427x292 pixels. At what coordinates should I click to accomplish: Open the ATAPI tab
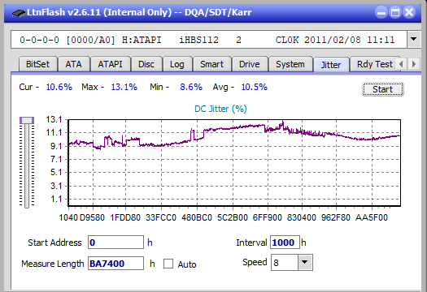[x=111, y=64]
